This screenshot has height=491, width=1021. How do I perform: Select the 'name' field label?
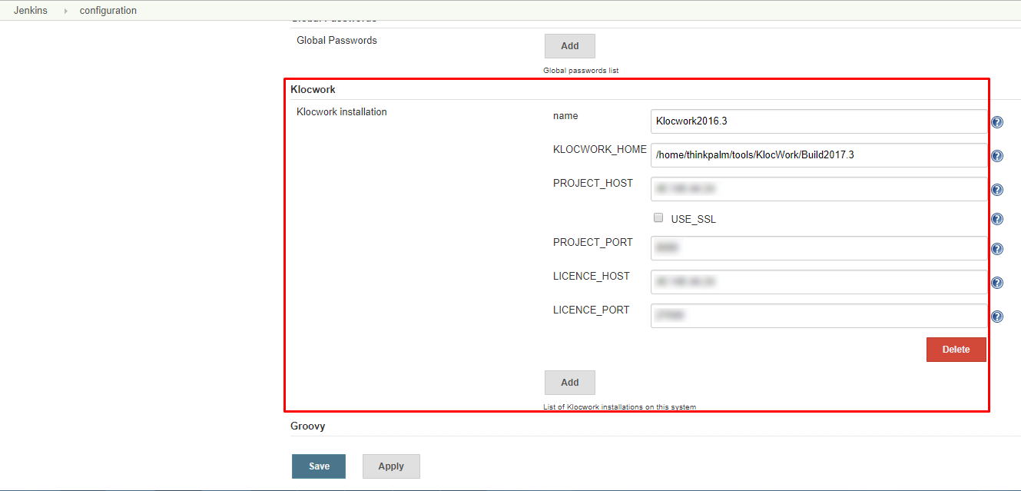565,116
